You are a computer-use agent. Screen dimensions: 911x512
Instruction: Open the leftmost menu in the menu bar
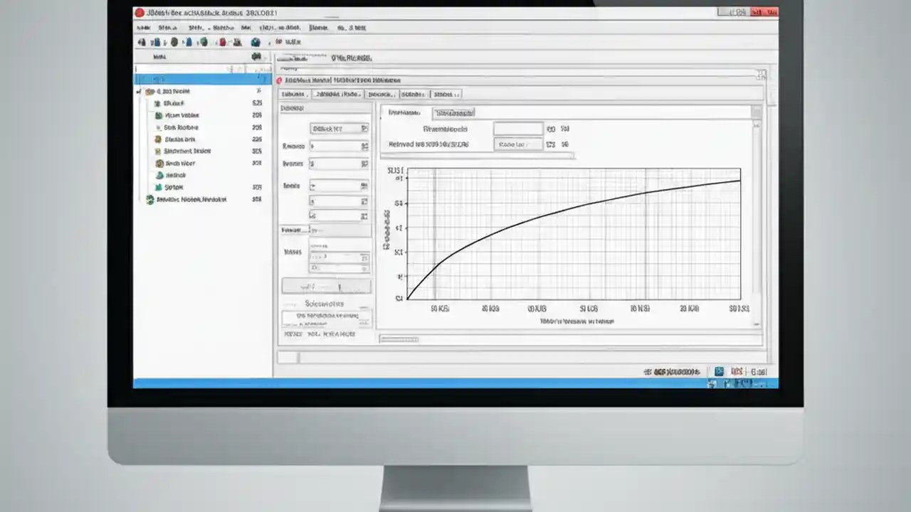[143, 28]
